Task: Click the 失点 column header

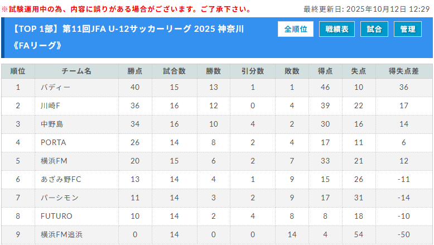Action: [x=358, y=71]
